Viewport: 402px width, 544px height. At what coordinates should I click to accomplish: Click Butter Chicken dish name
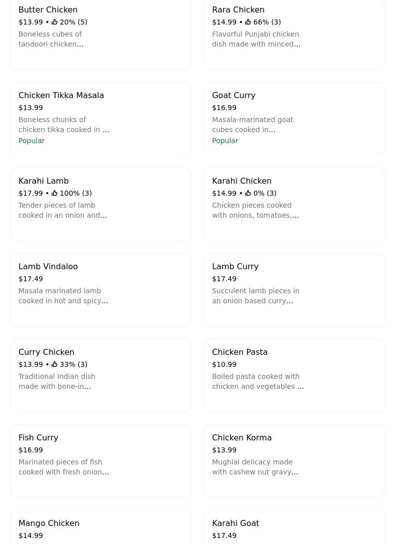(48, 10)
